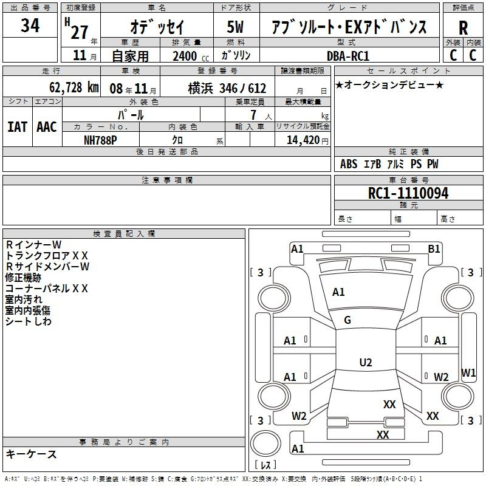
Task: Click the W1 mark on the side sill
Action: 468,372
